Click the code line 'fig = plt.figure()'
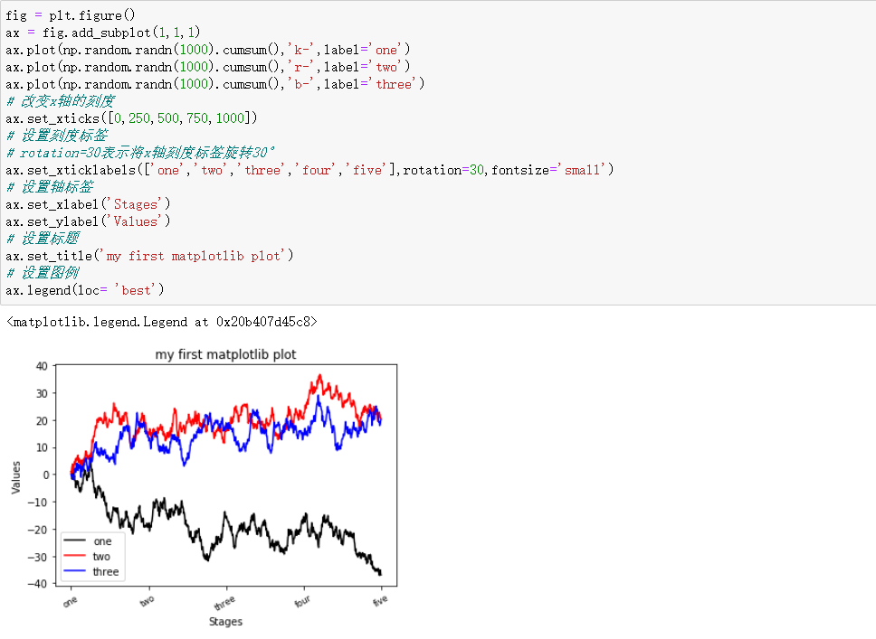This screenshot has width=876, height=639. point(71,15)
